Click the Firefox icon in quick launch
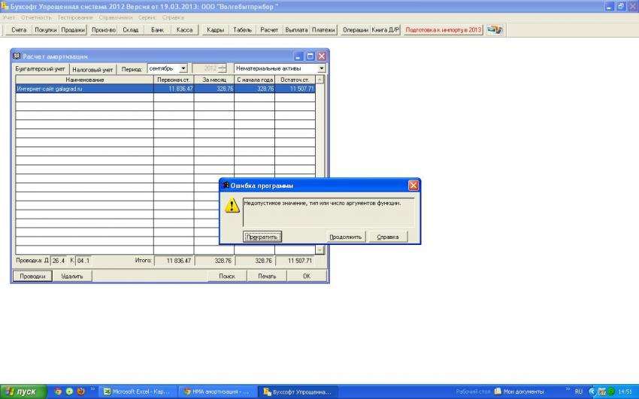Screen dimensions: 639x399 point(80,391)
